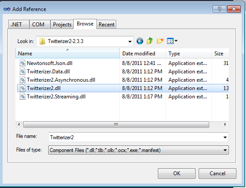Confirm with the OK button

tap(177, 174)
